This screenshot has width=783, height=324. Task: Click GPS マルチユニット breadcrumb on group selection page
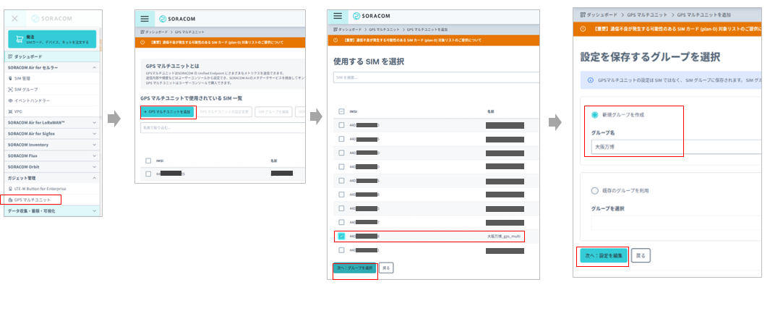pyautogui.click(x=647, y=15)
